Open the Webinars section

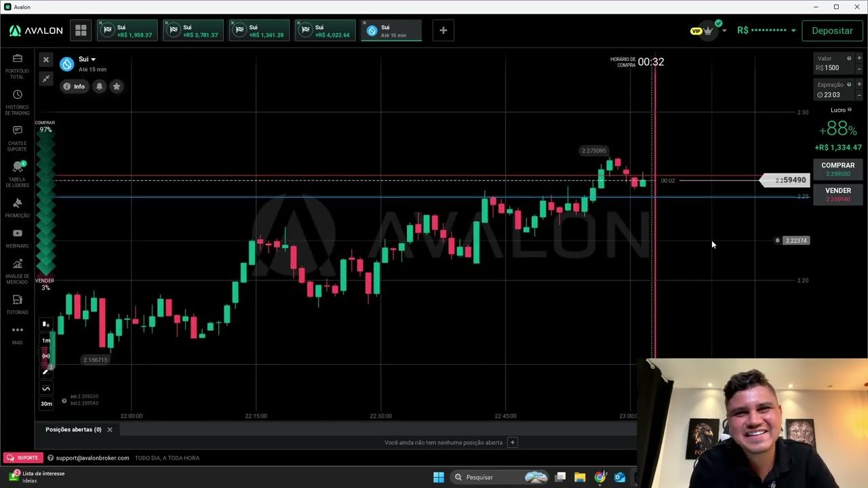click(x=17, y=236)
